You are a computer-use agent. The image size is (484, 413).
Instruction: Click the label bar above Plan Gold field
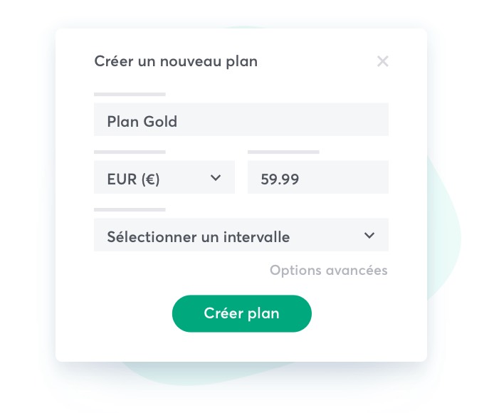point(130,94)
